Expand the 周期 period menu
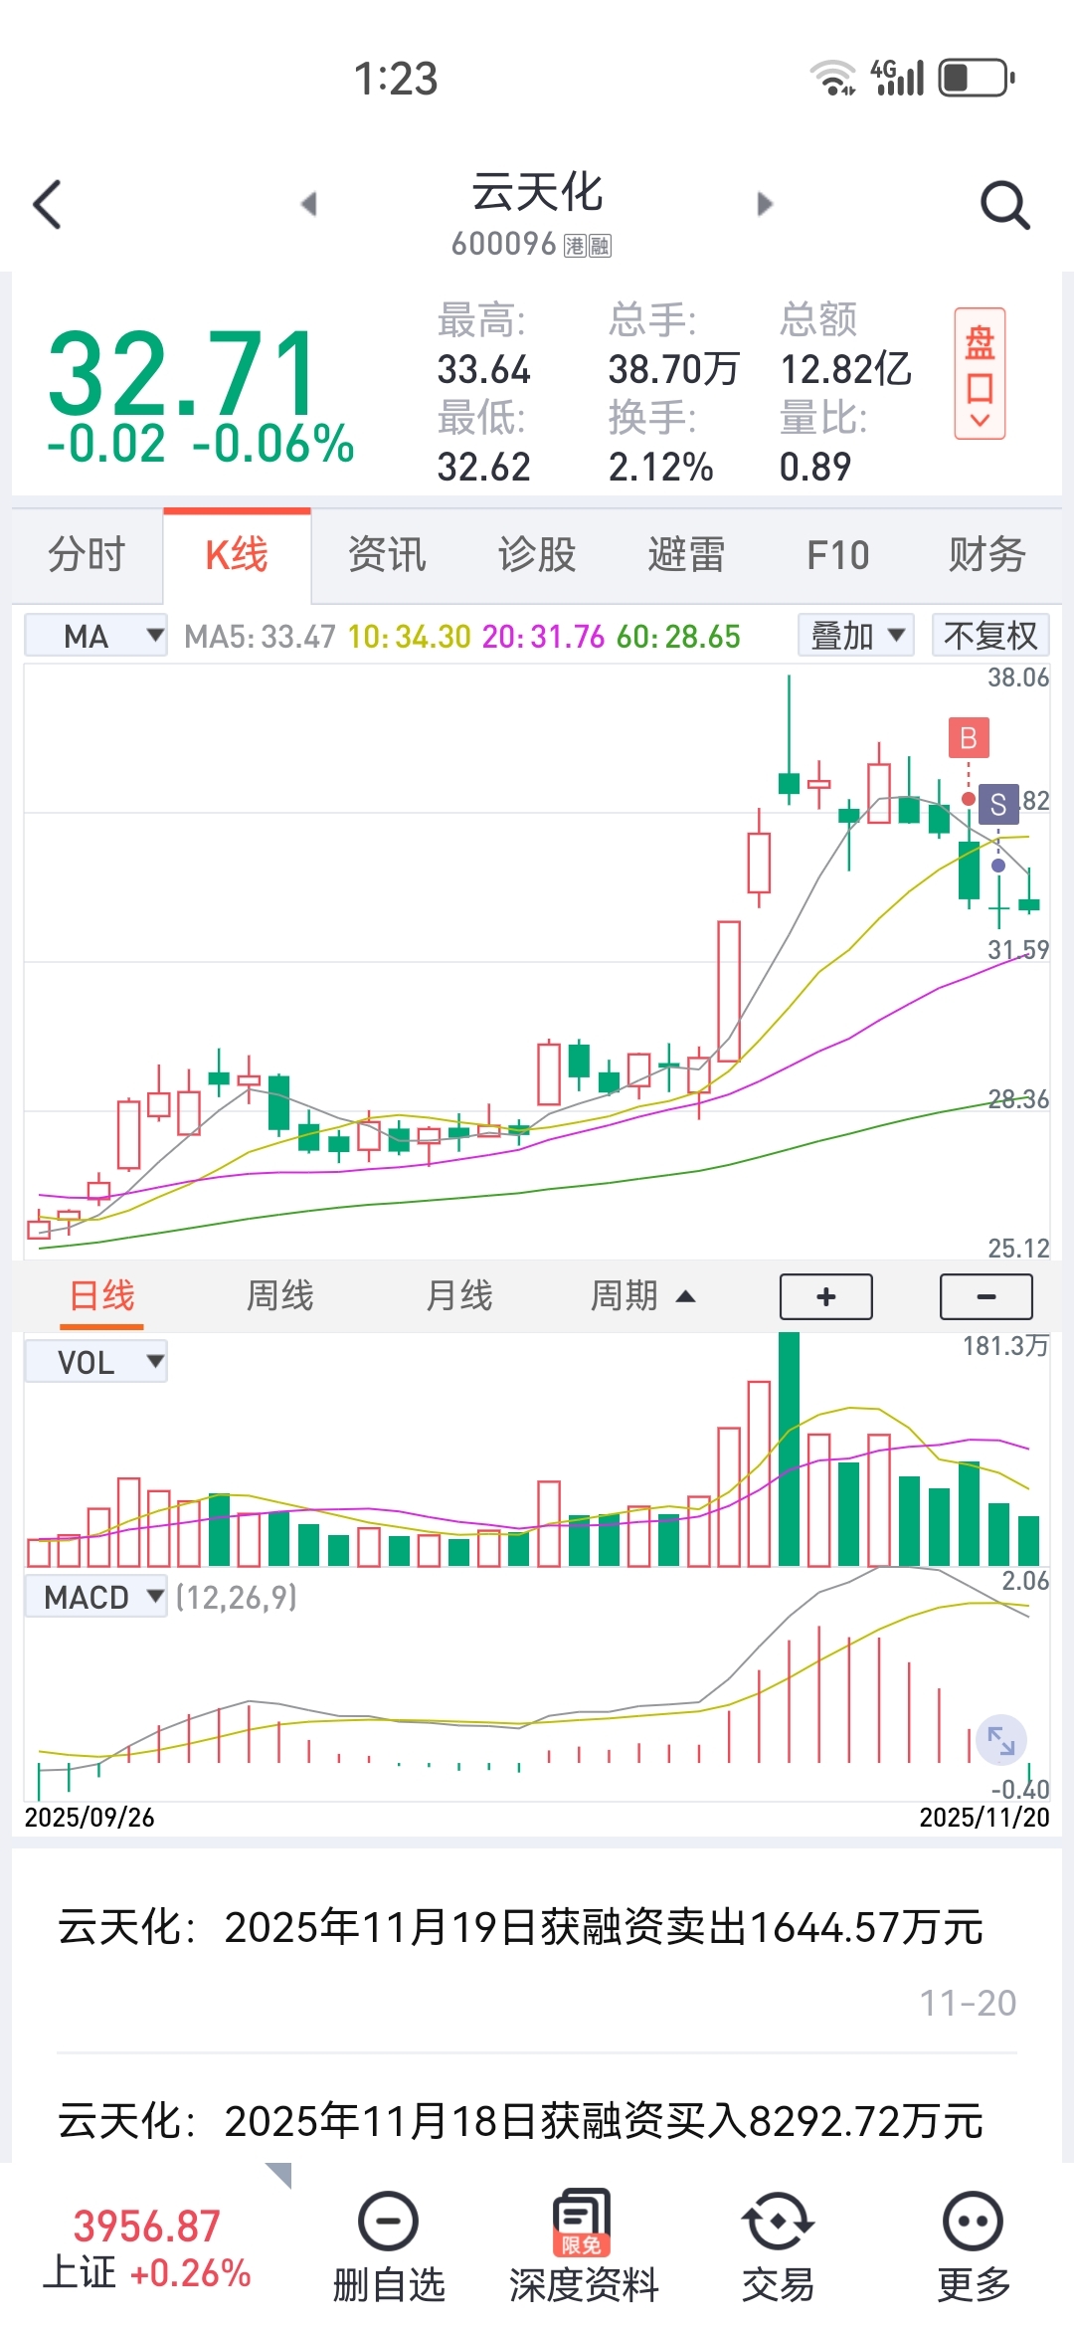Viewport: 1074px width, 2328px height. tap(642, 1295)
